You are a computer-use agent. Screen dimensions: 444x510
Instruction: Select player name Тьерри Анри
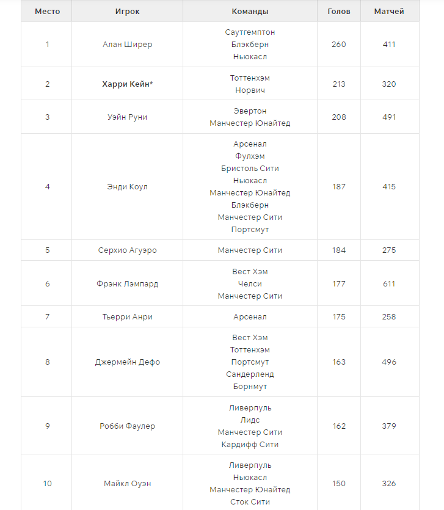[x=127, y=317]
